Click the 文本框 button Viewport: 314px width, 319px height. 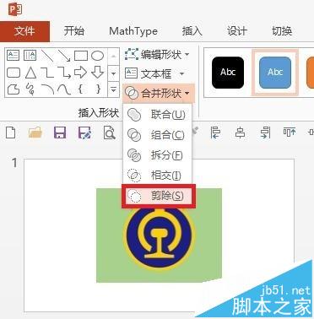point(149,74)
